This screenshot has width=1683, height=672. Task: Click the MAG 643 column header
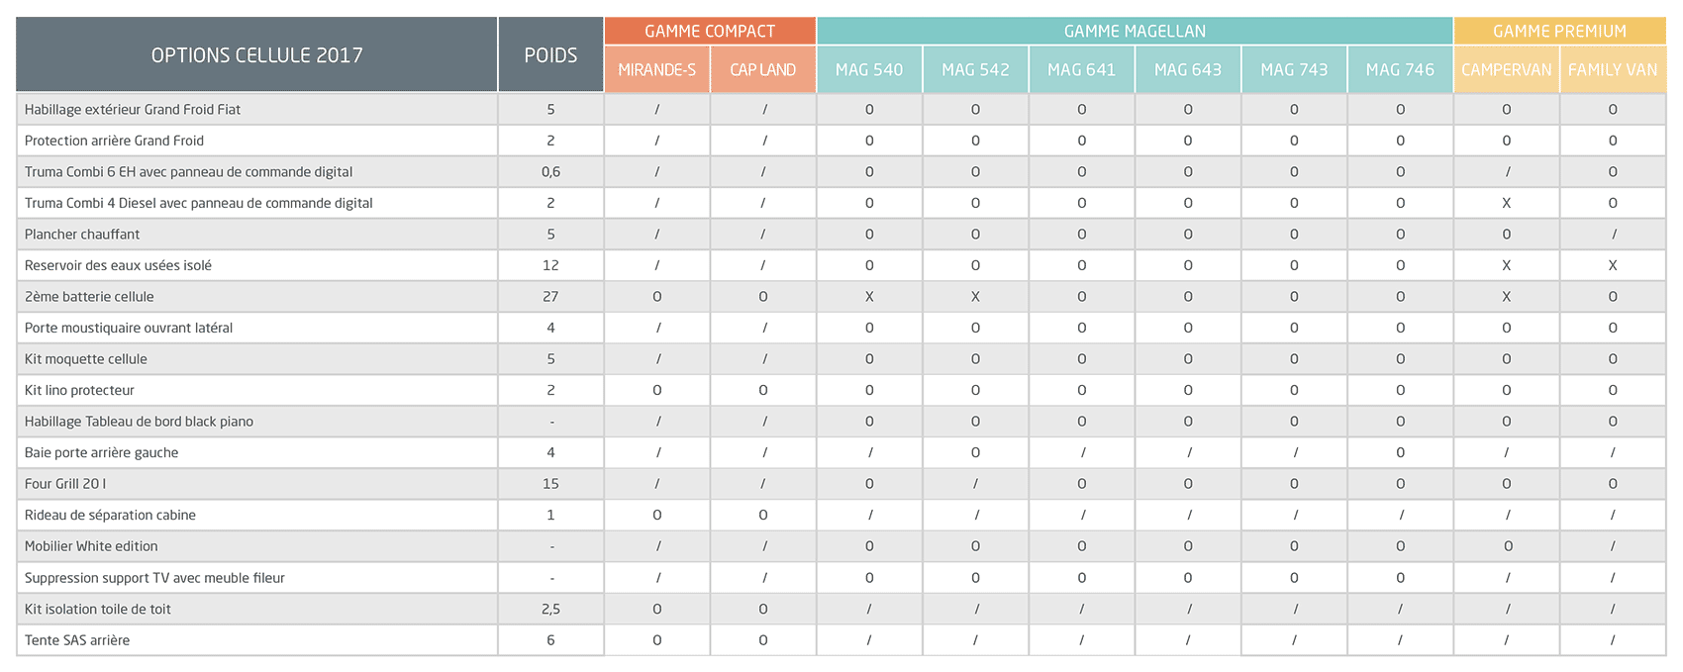1188,69
